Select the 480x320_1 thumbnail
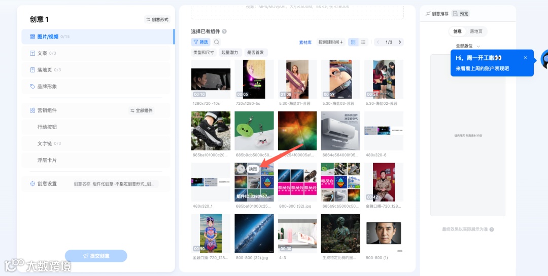This screenshot has width=548, height=276. 211,182
